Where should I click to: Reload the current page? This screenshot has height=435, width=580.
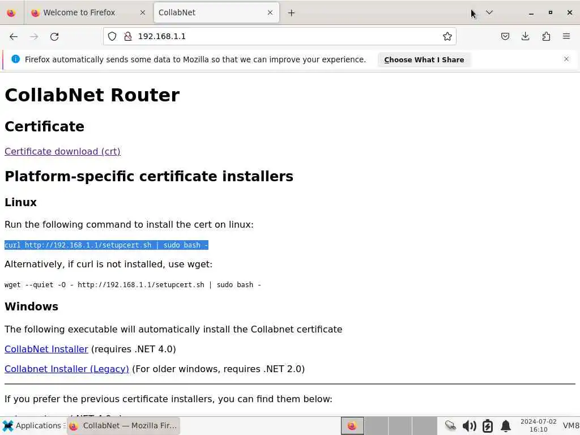click(54, 36)
